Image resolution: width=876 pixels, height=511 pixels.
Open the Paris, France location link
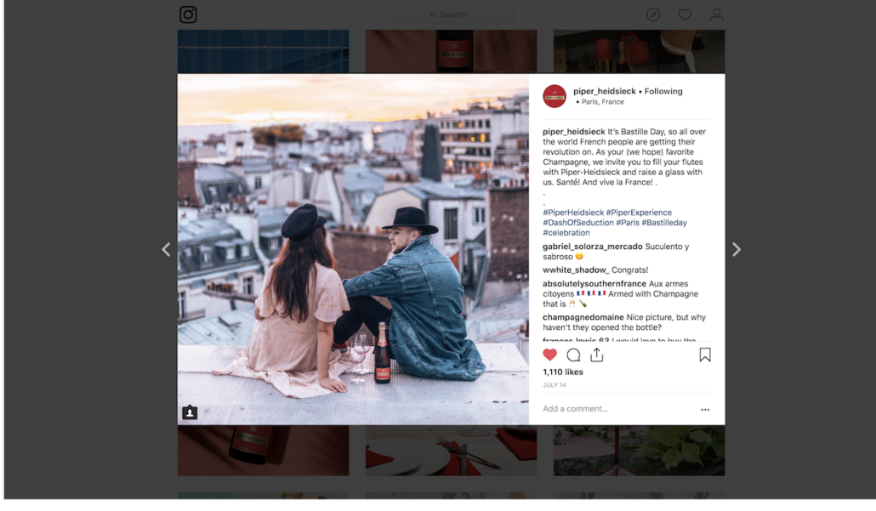click(x=603, y=102)
